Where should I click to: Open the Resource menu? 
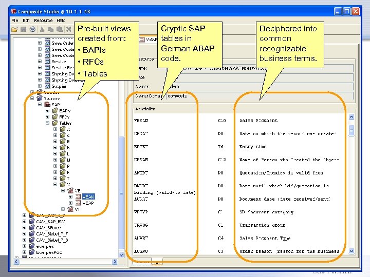(43, 21)
